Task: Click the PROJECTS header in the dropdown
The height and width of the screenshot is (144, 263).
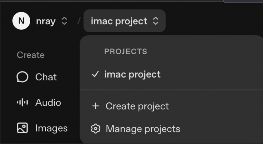Action: point(126,51)
